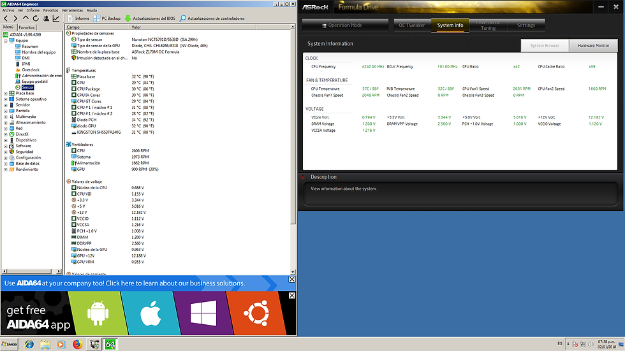Switch to the Menú sidebar tab
Image resolution: width=625 pixels, height=351 pixels.
8,27
